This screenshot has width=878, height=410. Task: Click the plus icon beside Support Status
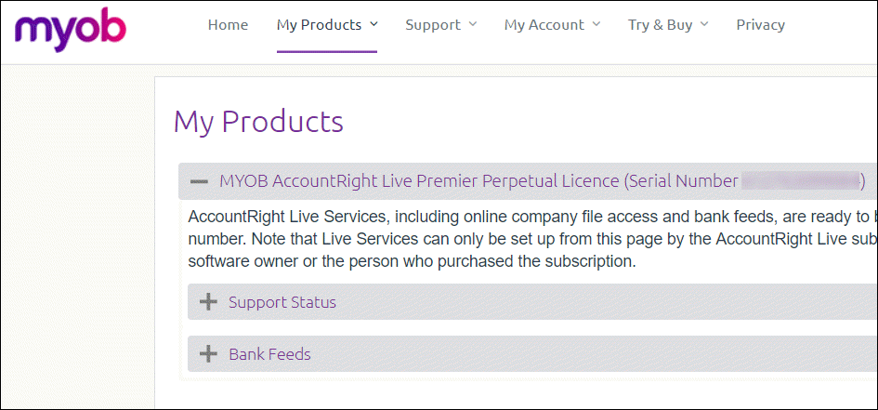click(208, 302)
